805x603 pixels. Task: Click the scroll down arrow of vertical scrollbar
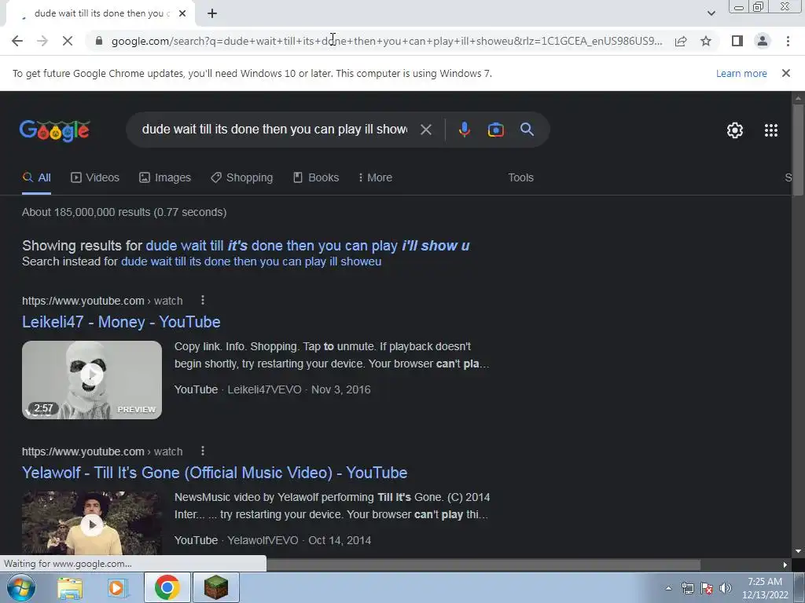[x=798, y=551]
